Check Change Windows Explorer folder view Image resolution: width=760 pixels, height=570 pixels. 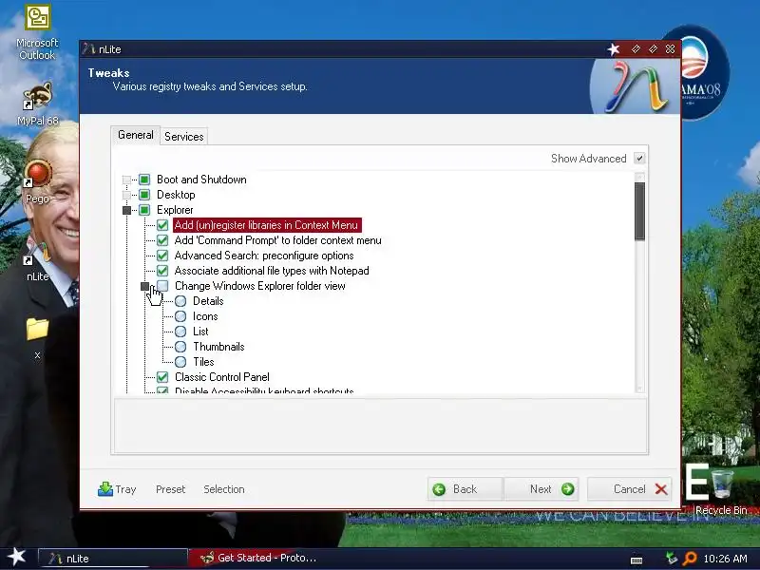[x=162, y=286]
